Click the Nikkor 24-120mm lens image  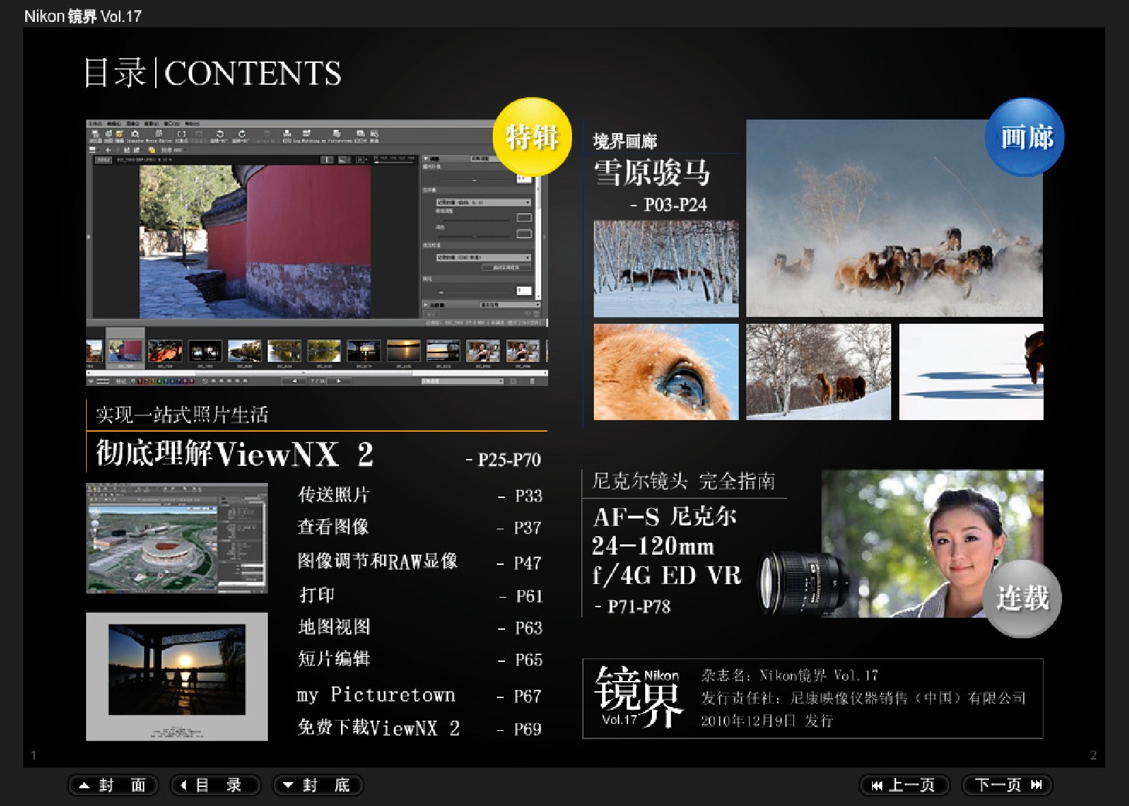coord(803,583)
